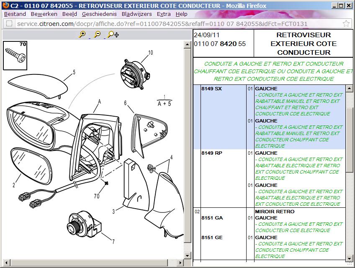Click the RETROVISEUR EXTERIEUR COTE CONDUCTEUR title

(x=304, y=43)
